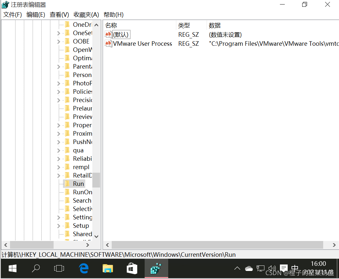Select the (默认) value entry
This screenshot has width=339, height=279.
pos(121,34)
